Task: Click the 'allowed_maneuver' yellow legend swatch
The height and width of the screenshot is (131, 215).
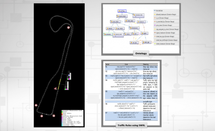Action: [x=155, y=14]
